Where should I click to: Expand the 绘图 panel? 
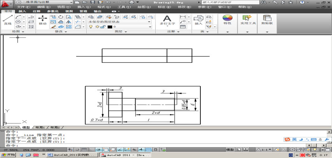(x=18, y=32)
